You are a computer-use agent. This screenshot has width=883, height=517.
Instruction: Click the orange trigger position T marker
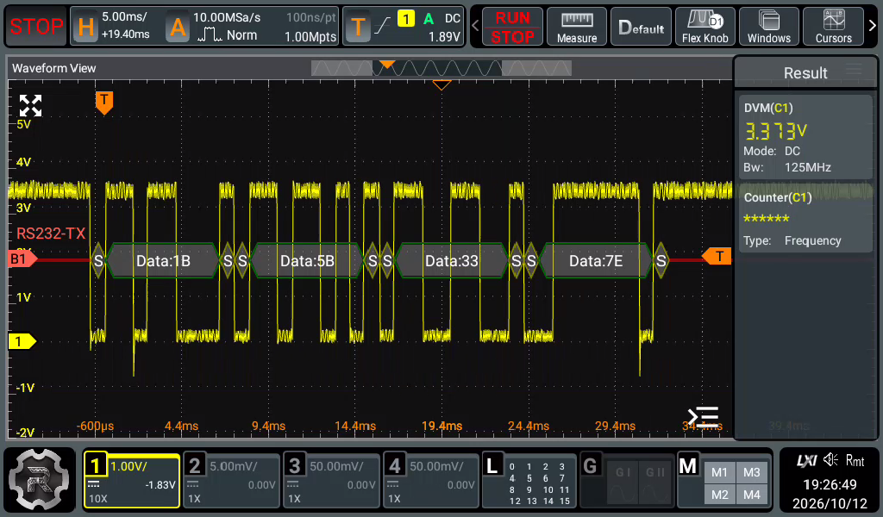(104, 103)
